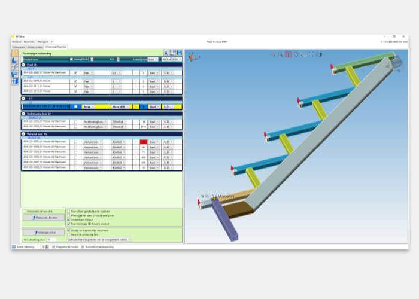Enable the Automatische reparatie checkbox

click(25, 211)
